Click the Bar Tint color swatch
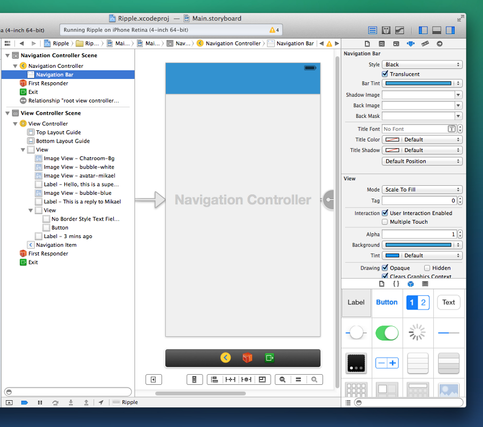 coord(418,83)
